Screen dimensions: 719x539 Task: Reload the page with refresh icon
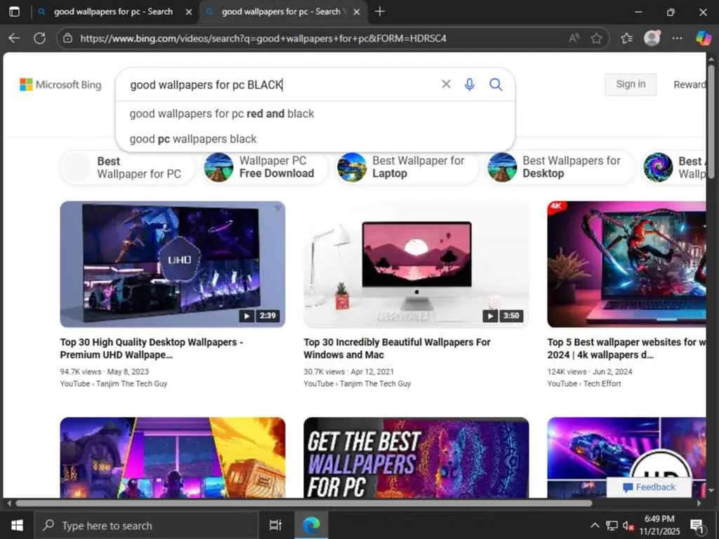(40, 38)
